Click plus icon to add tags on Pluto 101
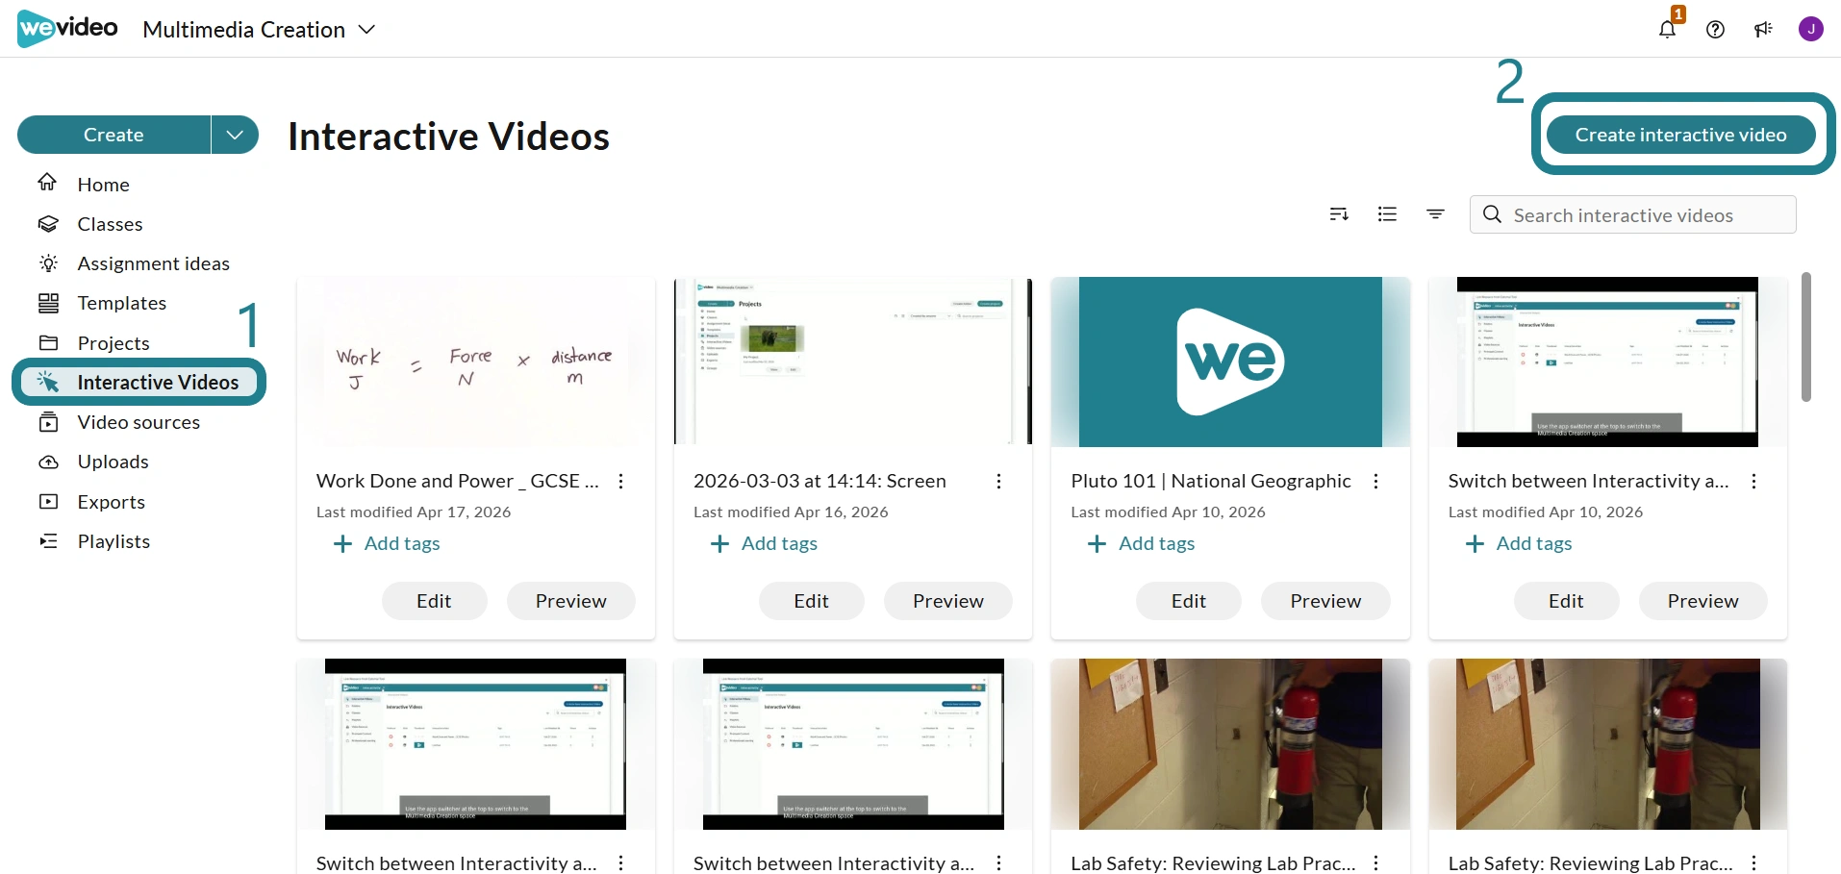Viewport: 1841px width, 874px height. (1097, 543)
